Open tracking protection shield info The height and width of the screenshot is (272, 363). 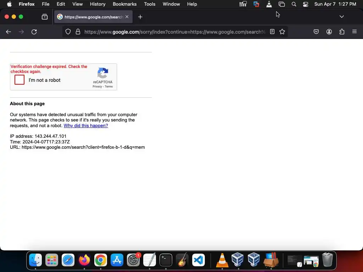[68, 32]
